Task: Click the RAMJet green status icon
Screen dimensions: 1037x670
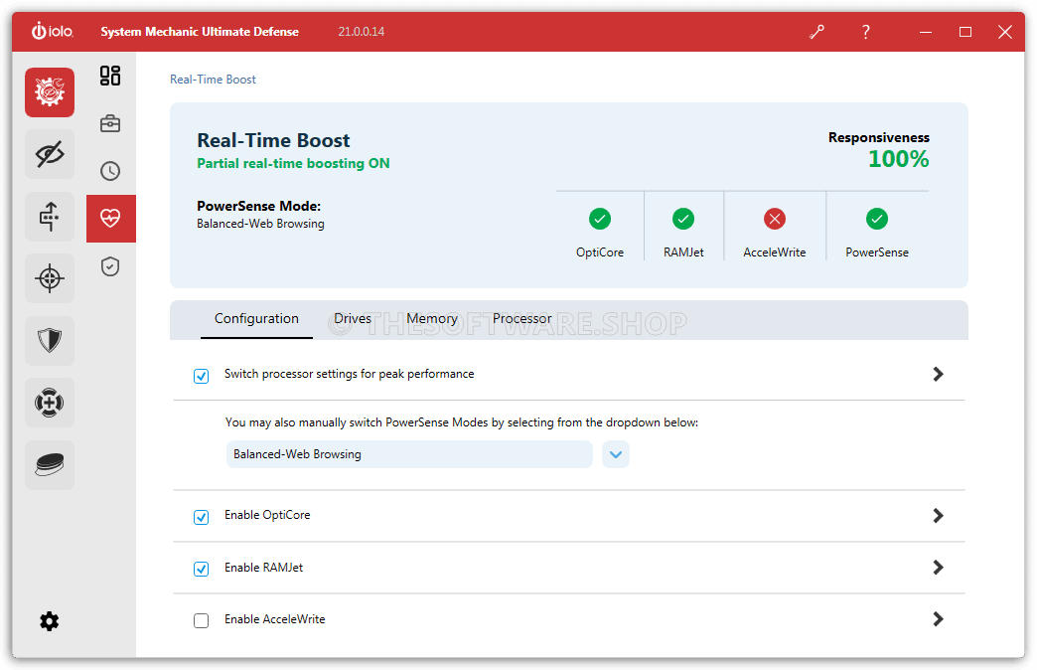Action: (x=683, y=219)
